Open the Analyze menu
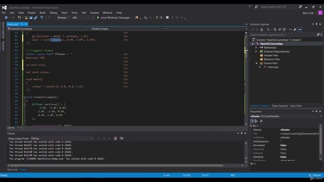 (95, 13)
